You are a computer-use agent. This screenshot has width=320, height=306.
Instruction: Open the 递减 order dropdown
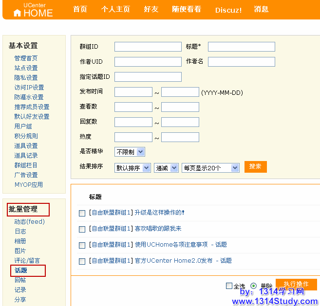tap(167, 168)
